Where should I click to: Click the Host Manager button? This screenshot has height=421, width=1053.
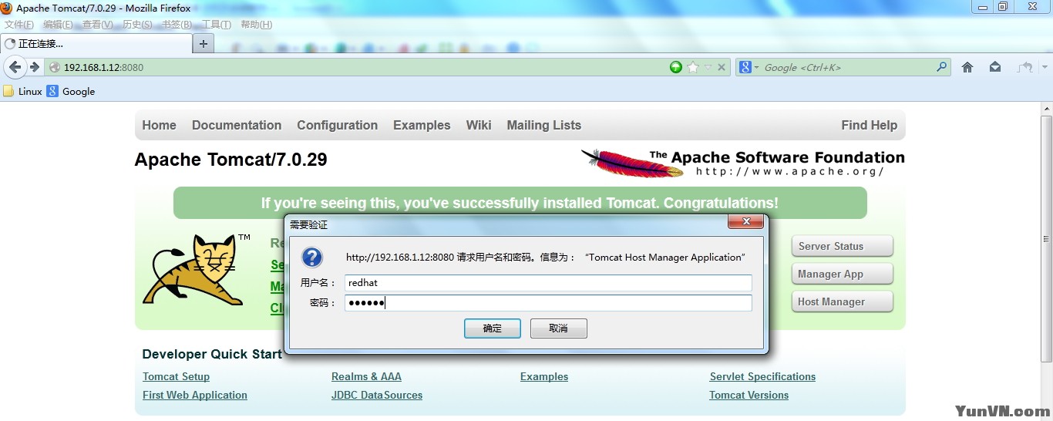[842, 301]
